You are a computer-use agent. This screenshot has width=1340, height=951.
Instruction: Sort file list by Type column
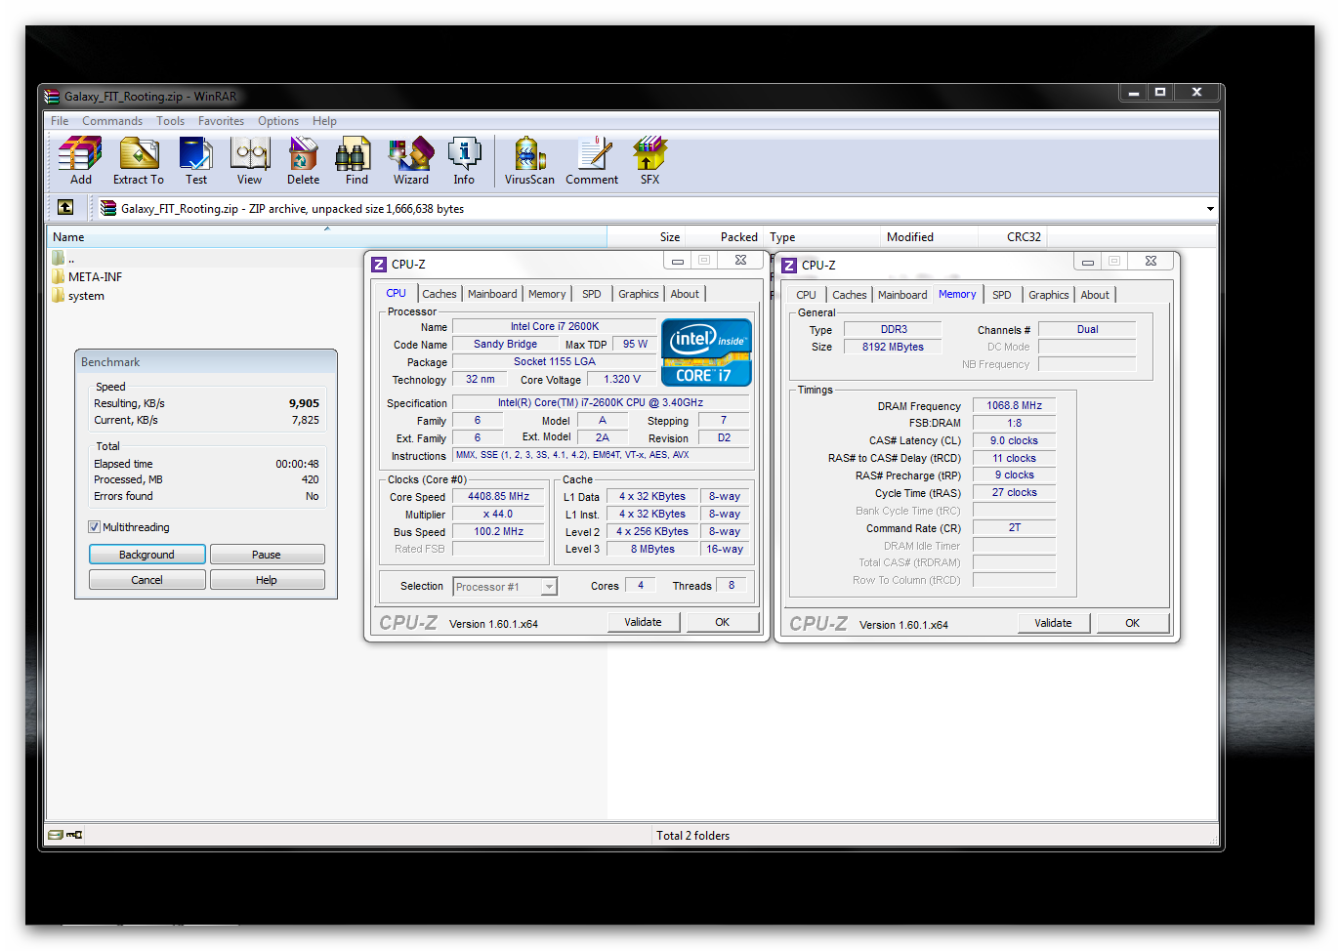(822, 237)
